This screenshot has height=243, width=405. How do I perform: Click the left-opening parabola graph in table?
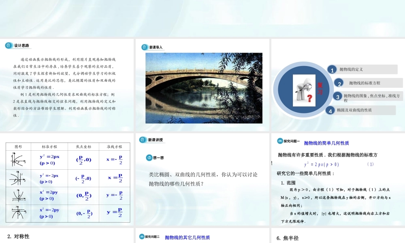17,178
